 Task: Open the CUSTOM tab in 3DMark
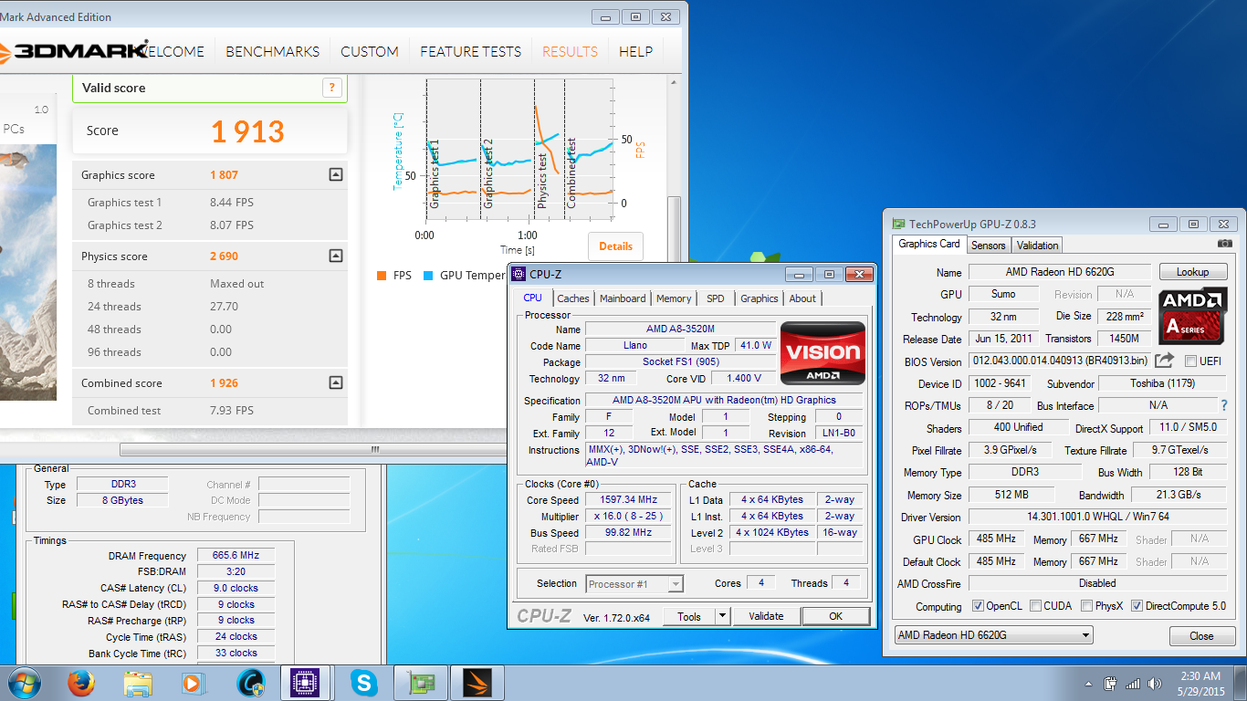pyautogui.click(x=370, y=52)
